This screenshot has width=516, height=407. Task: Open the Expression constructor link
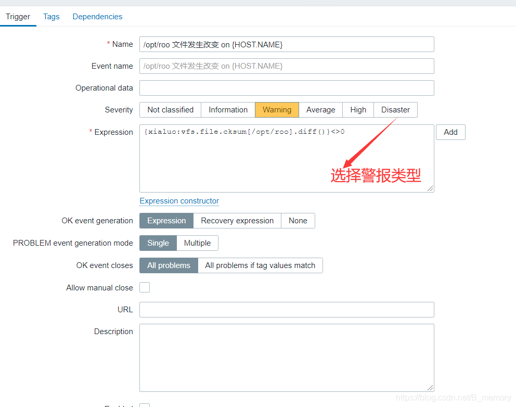pyautogui.click(x=179, y=201)
